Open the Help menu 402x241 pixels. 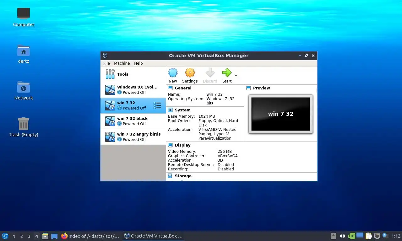click(x=138, y=63)
